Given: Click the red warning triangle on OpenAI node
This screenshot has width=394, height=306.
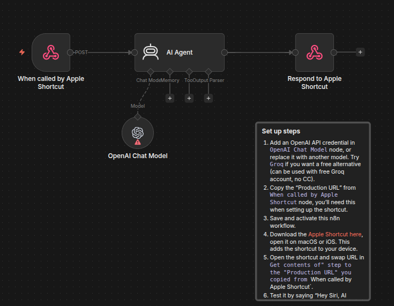Looking at the screenshot, I should pyautogui.click(x=138, y=142).
